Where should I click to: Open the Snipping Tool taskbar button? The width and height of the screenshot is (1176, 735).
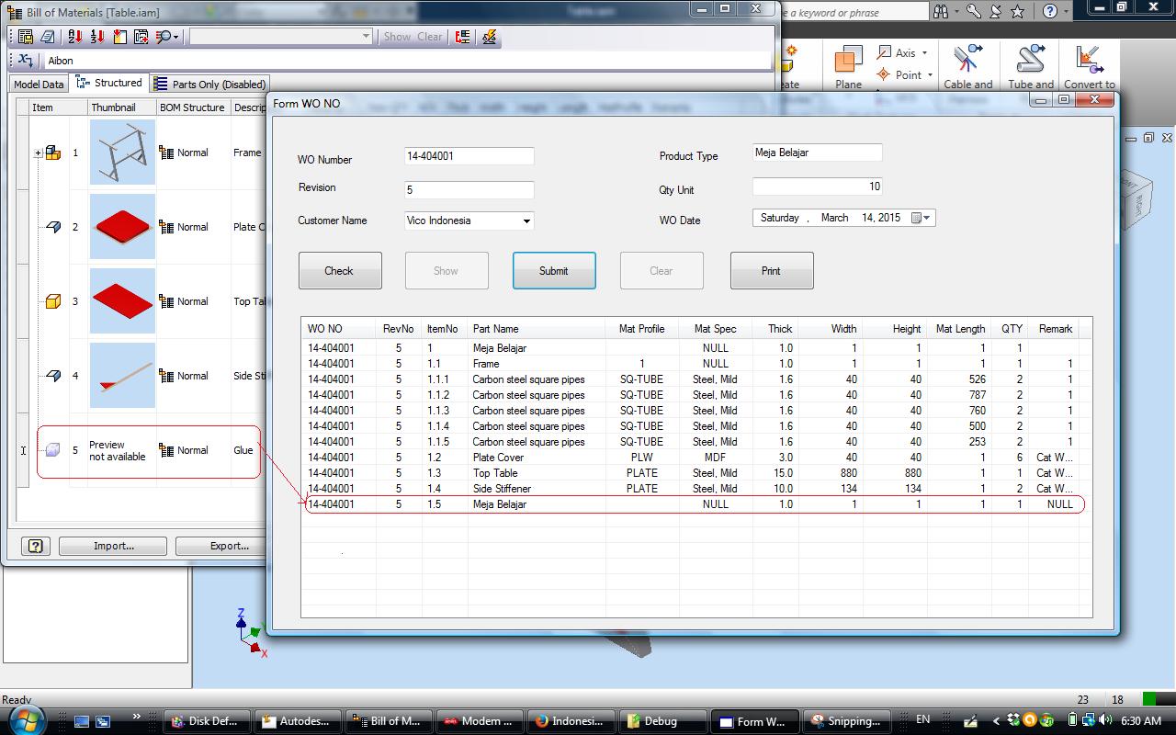[846, 721]
